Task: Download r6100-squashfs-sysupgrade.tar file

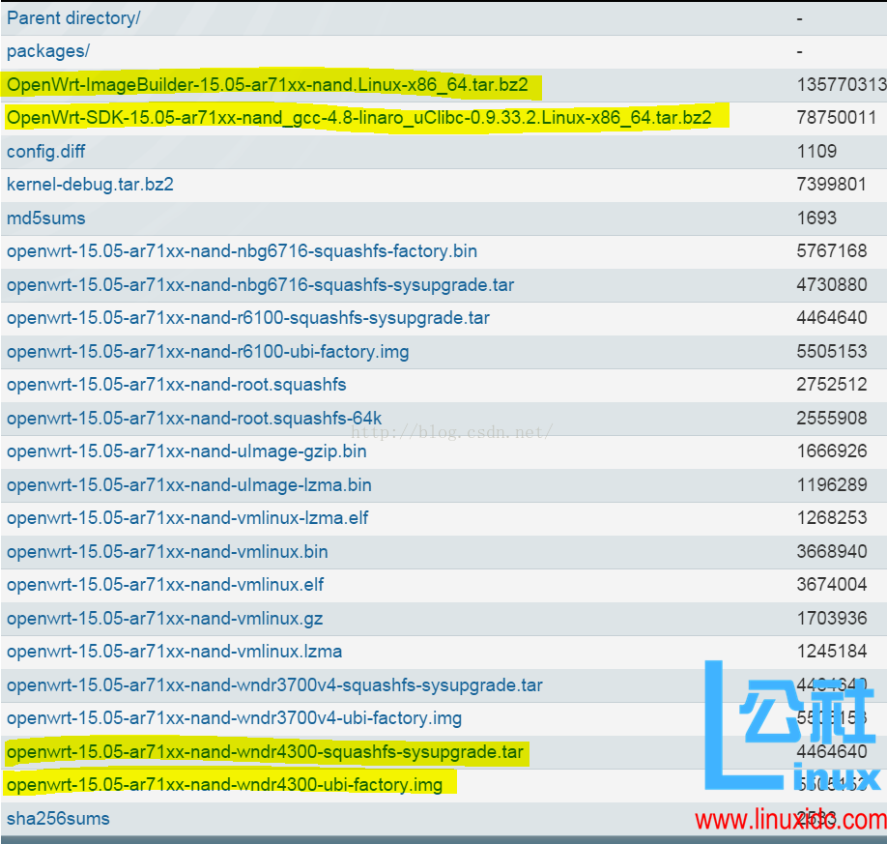Action: (x=248, y=318)
